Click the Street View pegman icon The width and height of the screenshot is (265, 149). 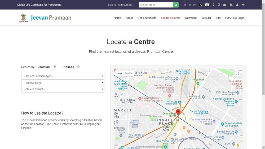pyautogui.click(x=238, y=146)
